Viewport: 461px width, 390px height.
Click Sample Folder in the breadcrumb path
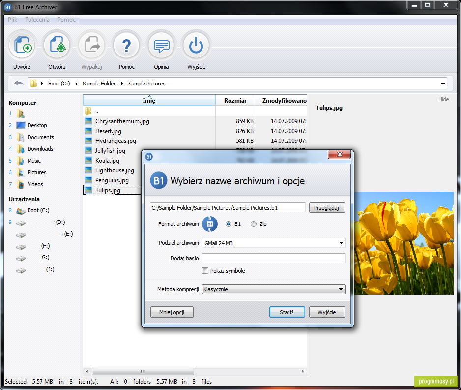point(99,84)
